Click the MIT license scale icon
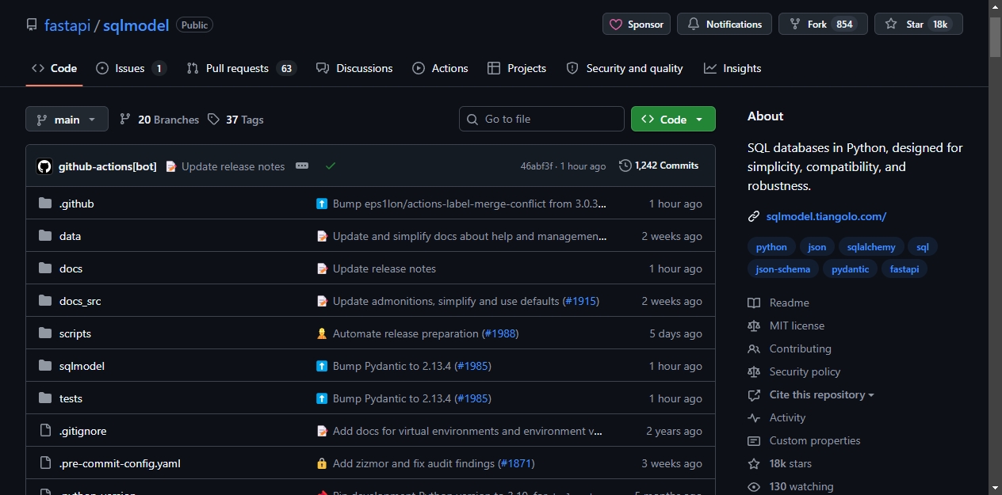This screenshot has width=1002, height=495. click(754, 326)
